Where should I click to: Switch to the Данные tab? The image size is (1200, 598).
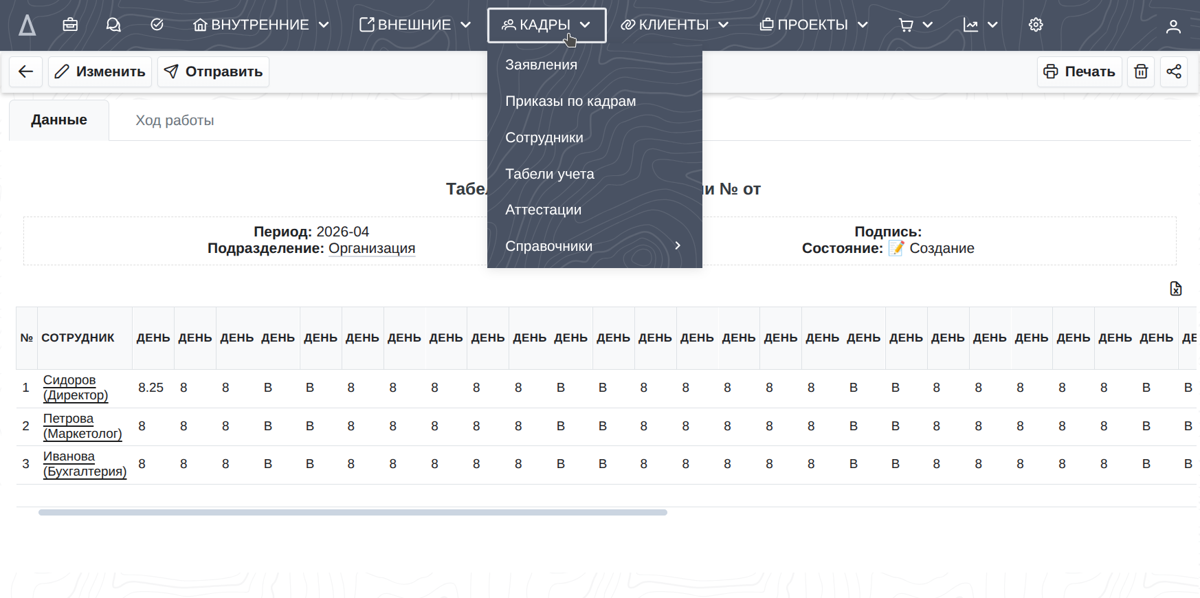point(59,120)
